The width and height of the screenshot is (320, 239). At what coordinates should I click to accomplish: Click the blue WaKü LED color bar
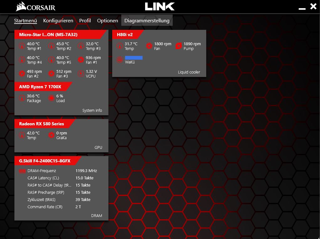(x=134, y=58)
